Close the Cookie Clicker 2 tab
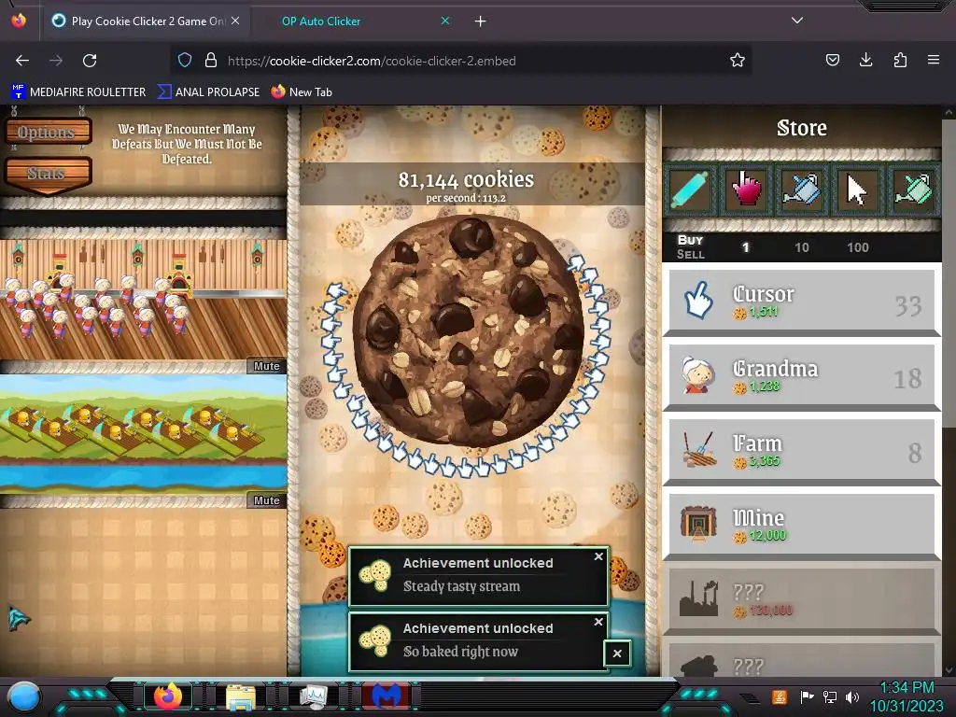 [x=235, y=21]
